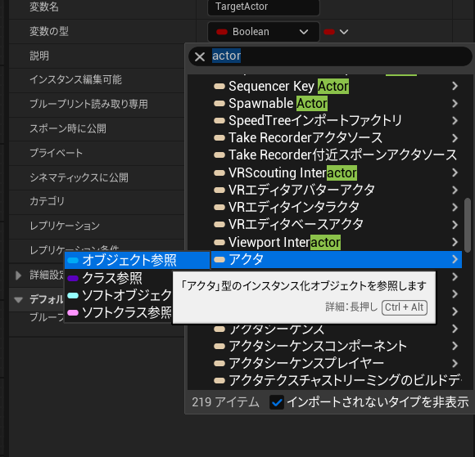Screen dimensions: 475x457
Task: Collapse the デフォルト section
Action: coord(18,300)
